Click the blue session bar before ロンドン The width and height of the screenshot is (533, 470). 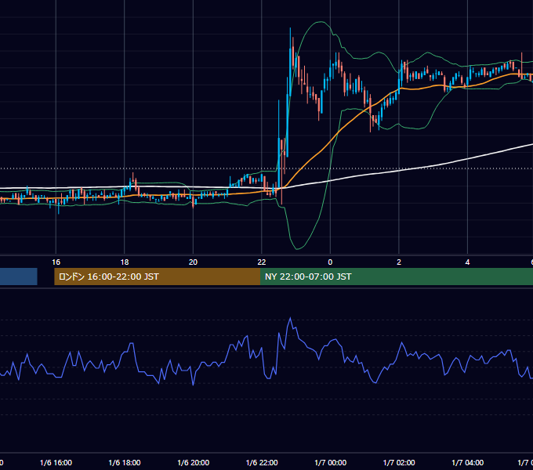[18, 277]
